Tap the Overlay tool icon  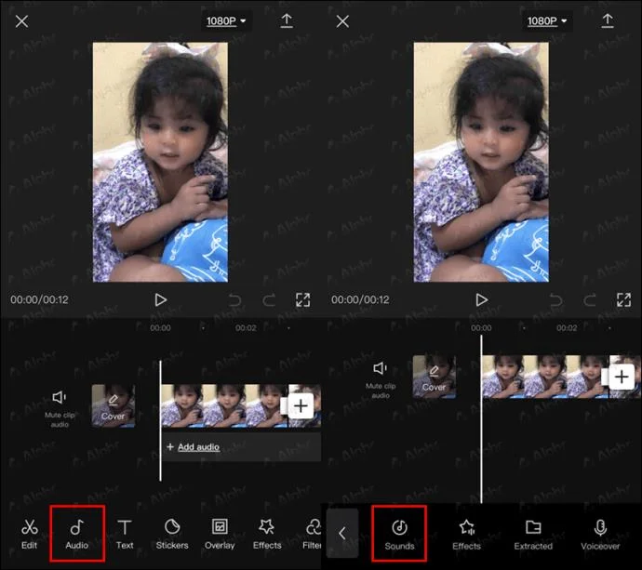(220, 534)
